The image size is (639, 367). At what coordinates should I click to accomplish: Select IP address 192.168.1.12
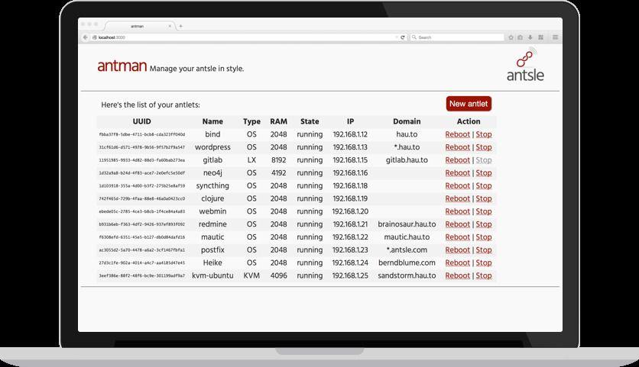(350, 134)
